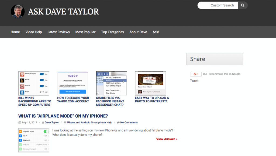The width and height of the screenshot is (276, 156).
Task: Click the +66 recommendation count
Action: [205, 74]
